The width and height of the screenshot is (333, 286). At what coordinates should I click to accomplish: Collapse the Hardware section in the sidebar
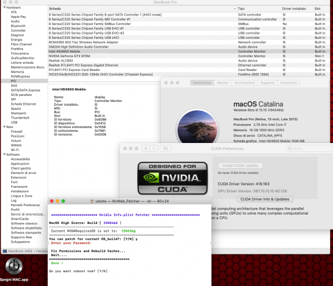click(4, 7)
